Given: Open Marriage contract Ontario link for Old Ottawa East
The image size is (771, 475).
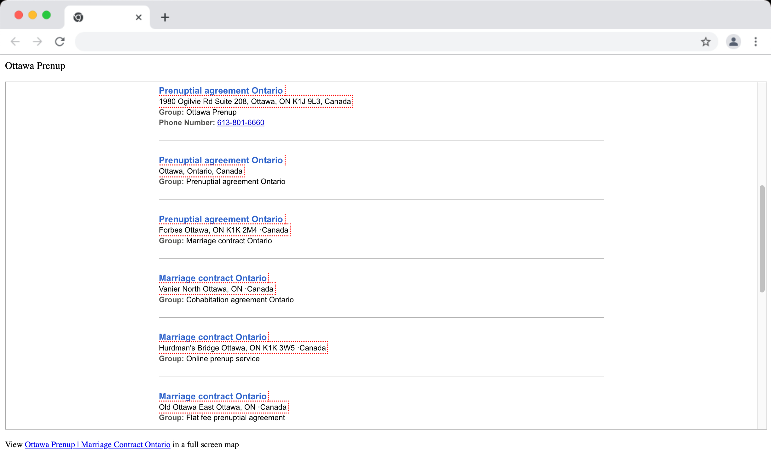Looking at the screenshot, I should [x=213, y=397].
